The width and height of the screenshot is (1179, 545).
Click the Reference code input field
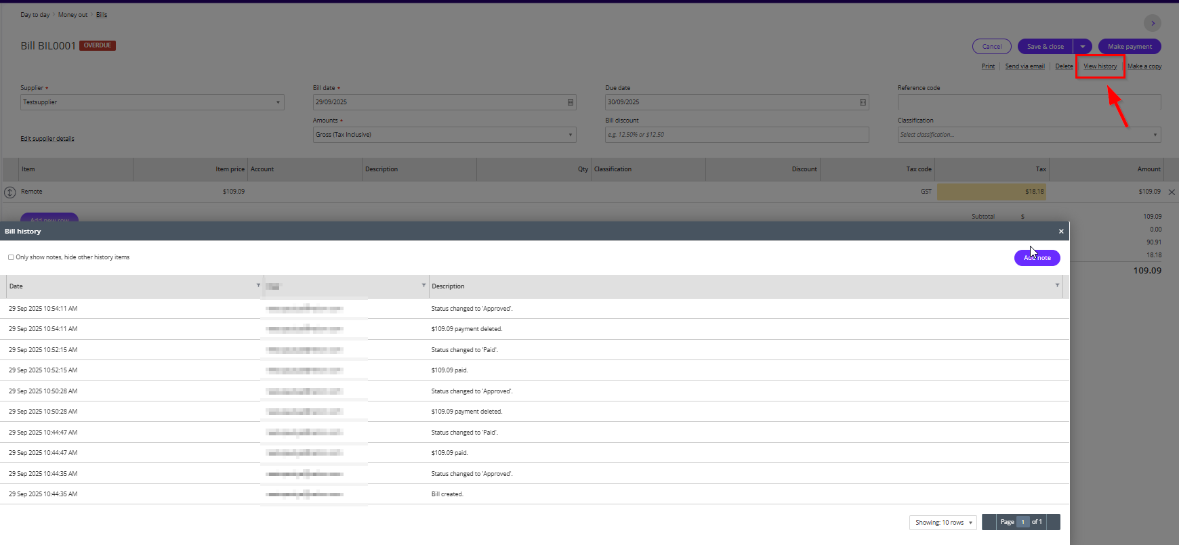pos(1029,102)
